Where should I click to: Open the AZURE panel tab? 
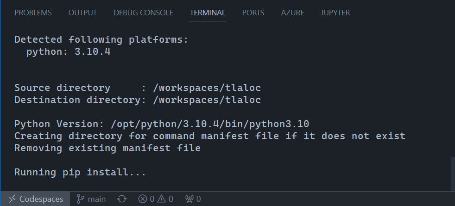click(x=292, y=13)
